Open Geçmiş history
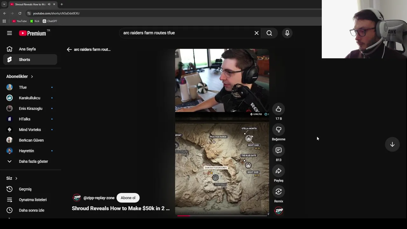The image size is (407, 229). point(30,189)
